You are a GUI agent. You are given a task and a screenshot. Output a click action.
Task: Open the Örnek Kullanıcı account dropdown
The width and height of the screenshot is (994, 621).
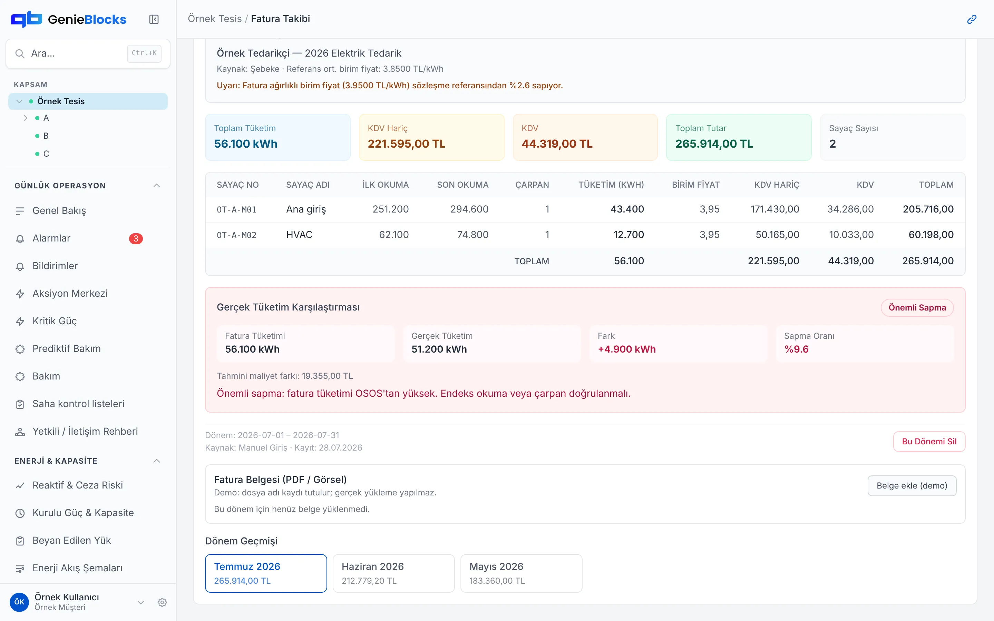[140, 602]
